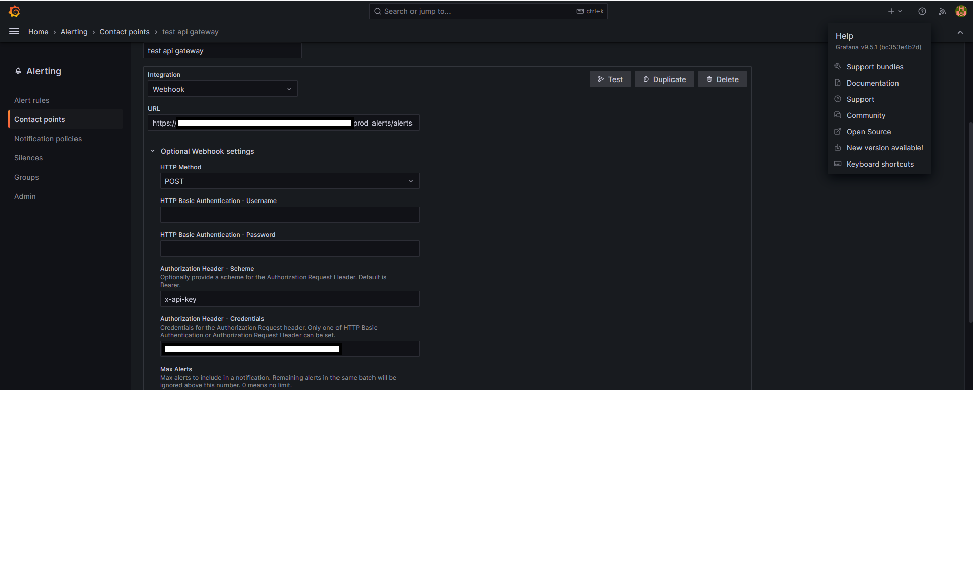Open the user profile avatar

point(961,11)
